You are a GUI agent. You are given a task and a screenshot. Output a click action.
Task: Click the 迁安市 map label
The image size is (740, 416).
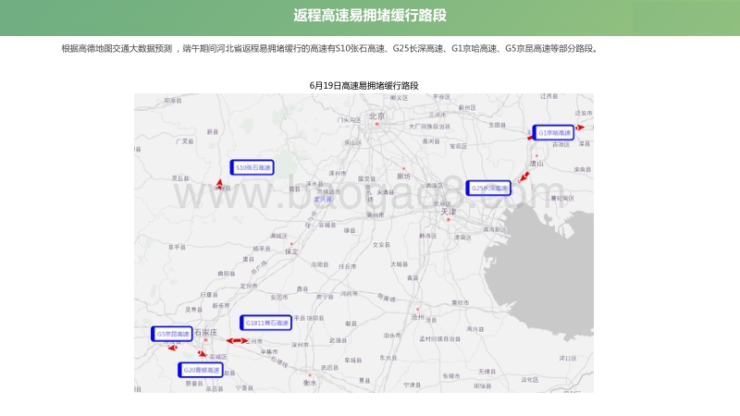point(584,113)
